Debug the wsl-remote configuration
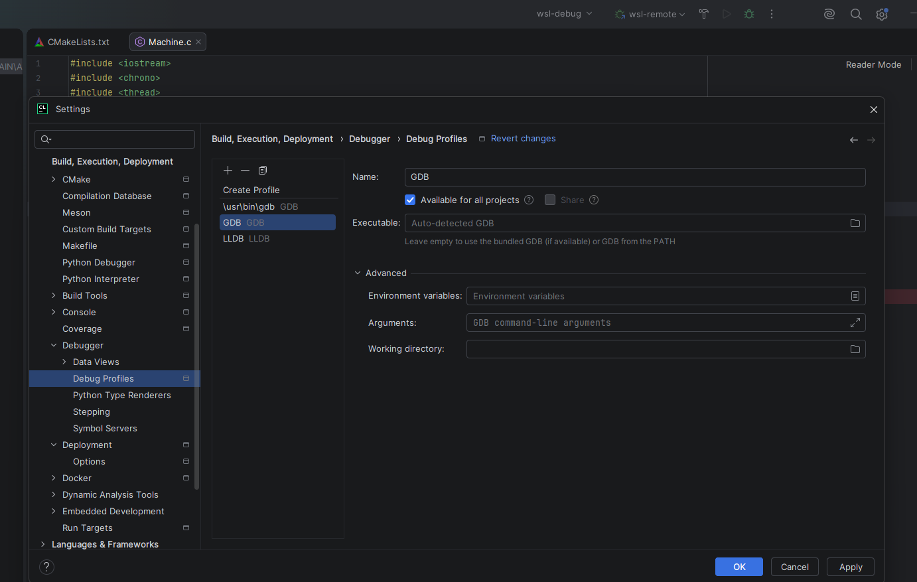The image size is (917, 582). (x=749, y=14)
